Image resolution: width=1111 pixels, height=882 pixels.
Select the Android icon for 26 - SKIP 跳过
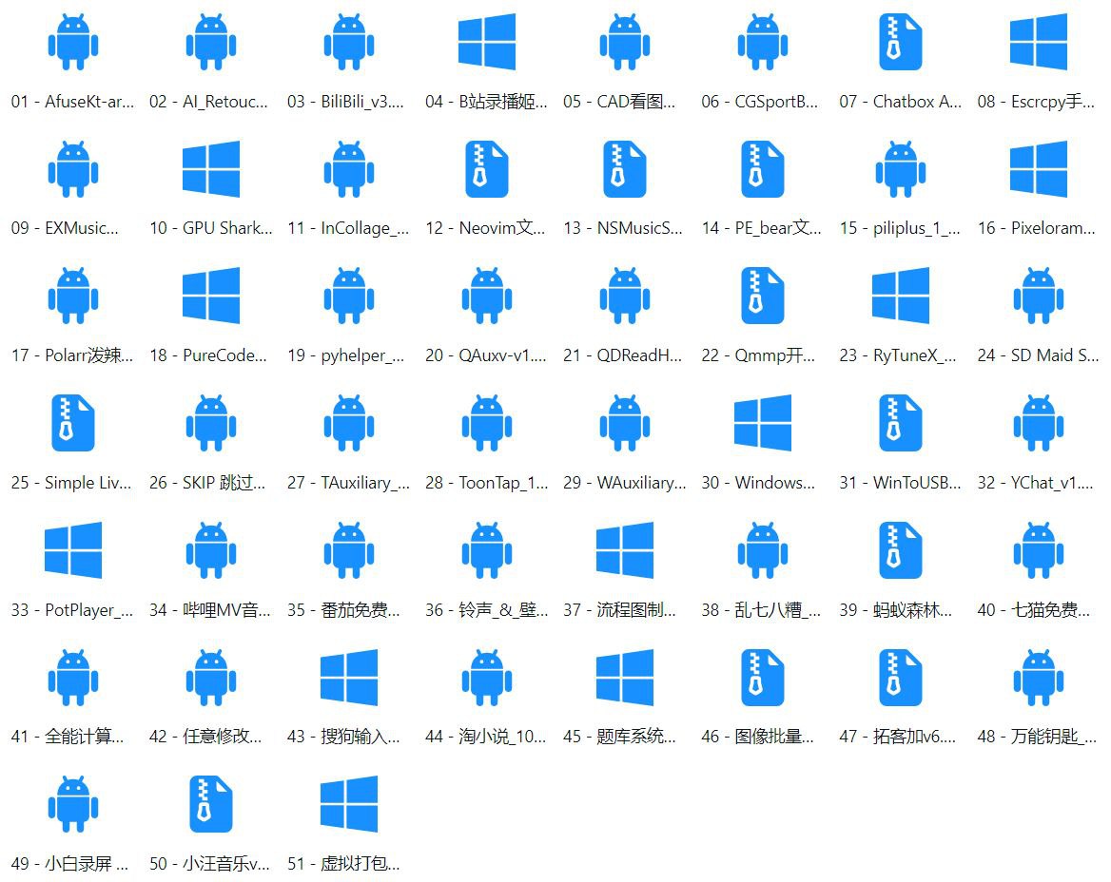pos(211,423)
